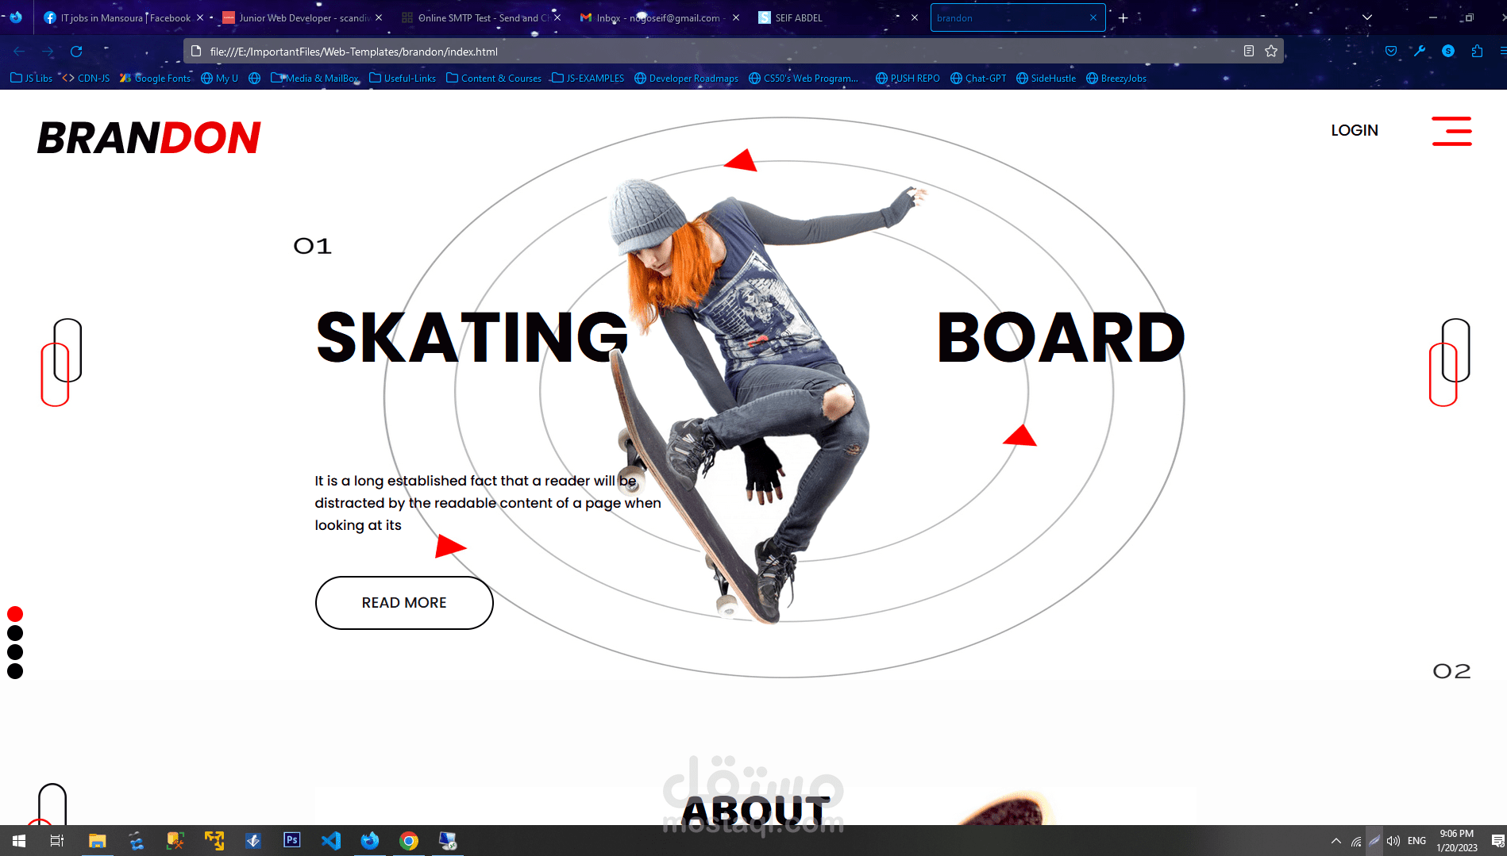The image size is (1507, 856).
Task: Open Chat-GPT bookmark
Action: coord(978,78)
